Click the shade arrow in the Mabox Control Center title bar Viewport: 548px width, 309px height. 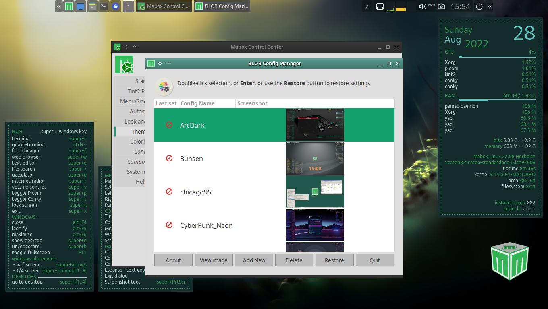tap(135, 47)
